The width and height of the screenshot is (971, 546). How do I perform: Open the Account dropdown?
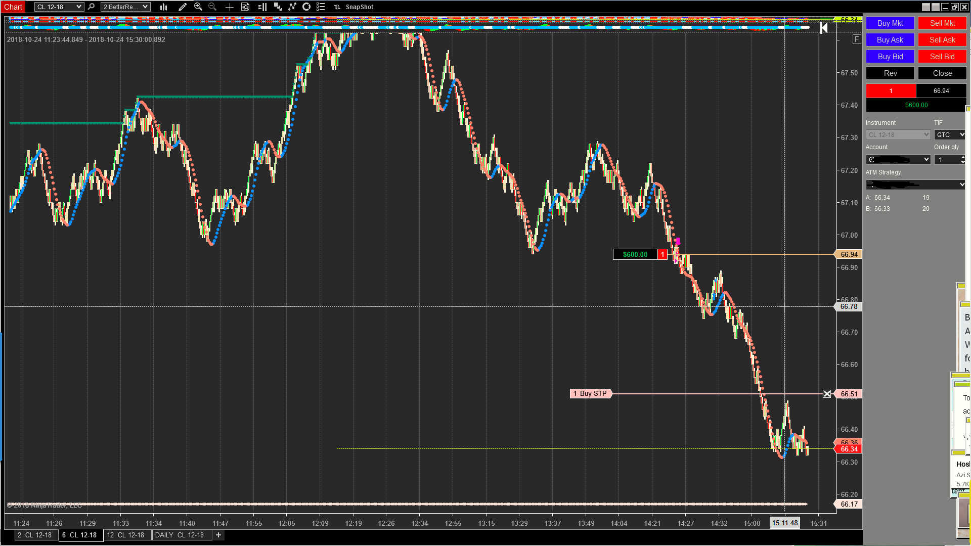(898, 160)
